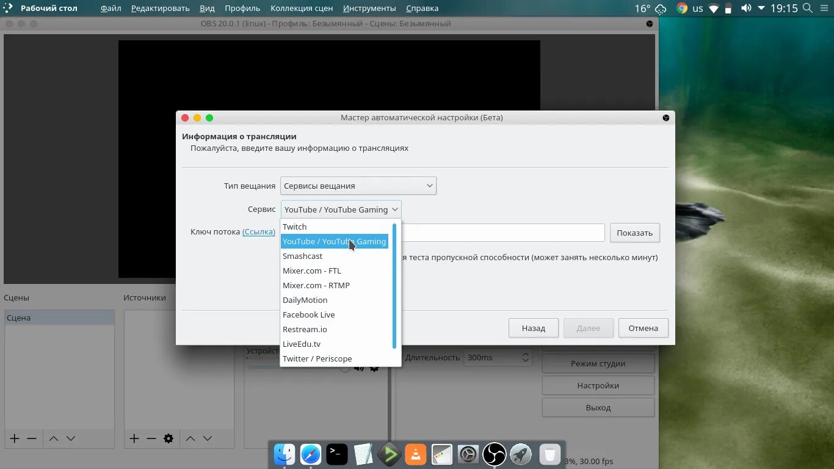Image resolution: width=834 pixels, height=469 pixels.
Task: Select Twitch from the service list
Action: 334,227
